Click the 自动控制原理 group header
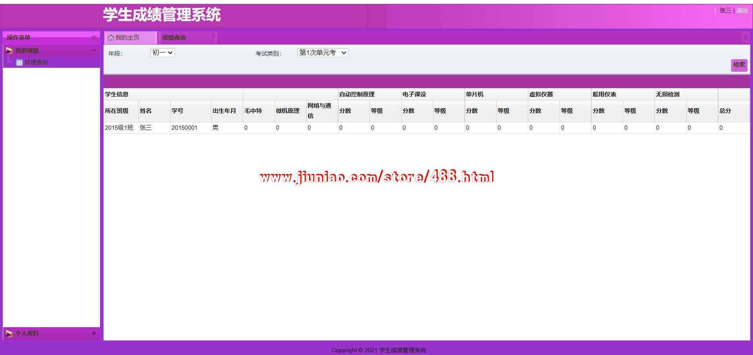The image size is (753, 355). tap(369, 94)
